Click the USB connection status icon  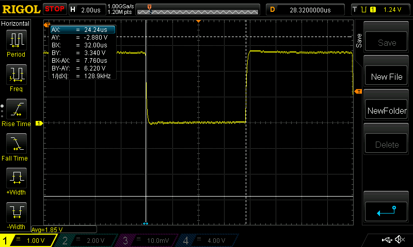[x=386, y=240]
